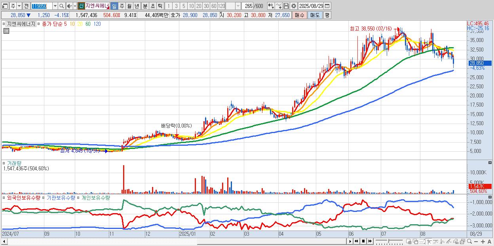
Task: Click the magnifier stock search icon
Action: tap(62, 6)
